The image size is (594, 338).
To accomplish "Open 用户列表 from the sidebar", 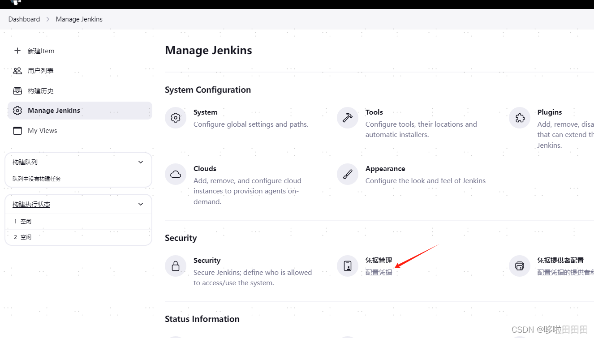I will point(40,70).
